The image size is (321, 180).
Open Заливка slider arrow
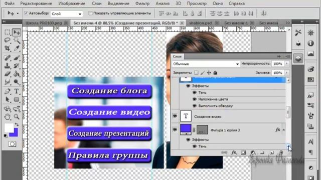tap(287, 72)
